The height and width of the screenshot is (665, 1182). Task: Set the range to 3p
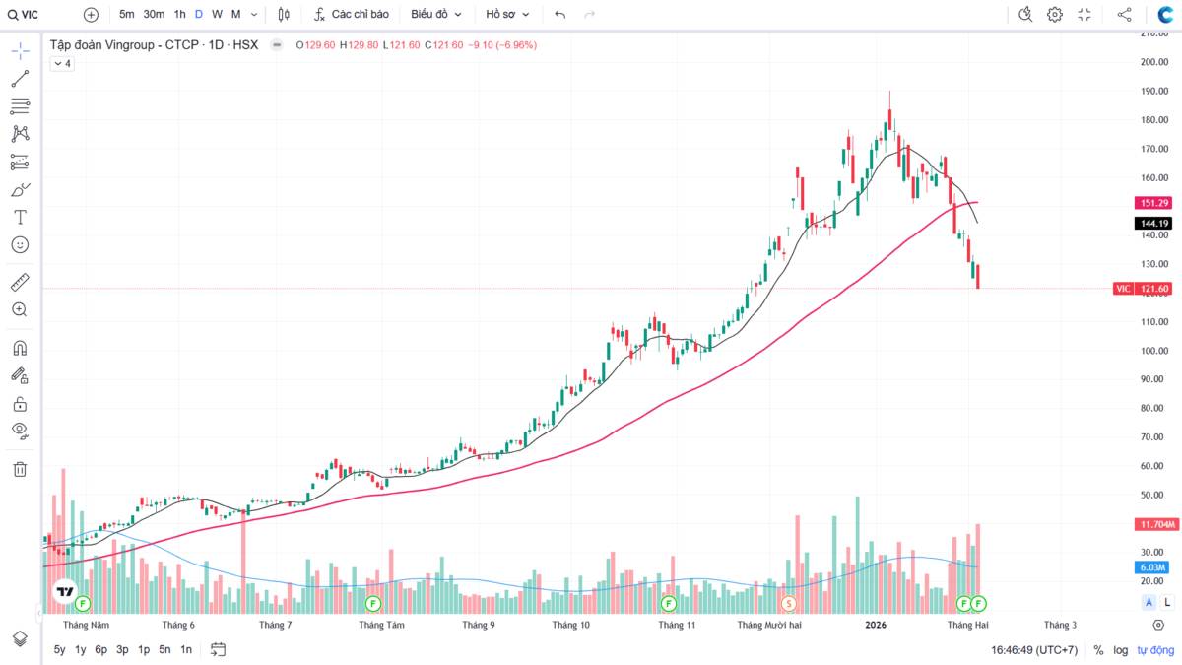(x=122, y=650)
